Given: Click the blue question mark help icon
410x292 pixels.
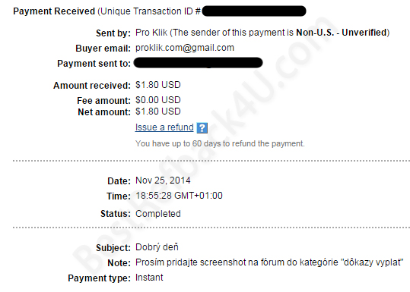Looking at the screenshot, I should pyautogui.click(x=202, y=128).
